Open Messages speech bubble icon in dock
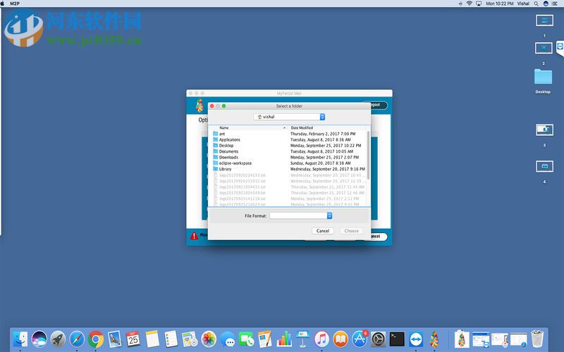 [x=227, y=339]
